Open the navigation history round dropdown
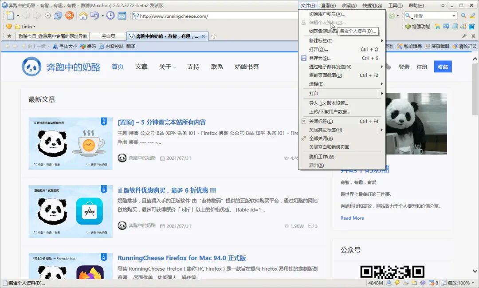479x288 pixels. coord(47,16)
